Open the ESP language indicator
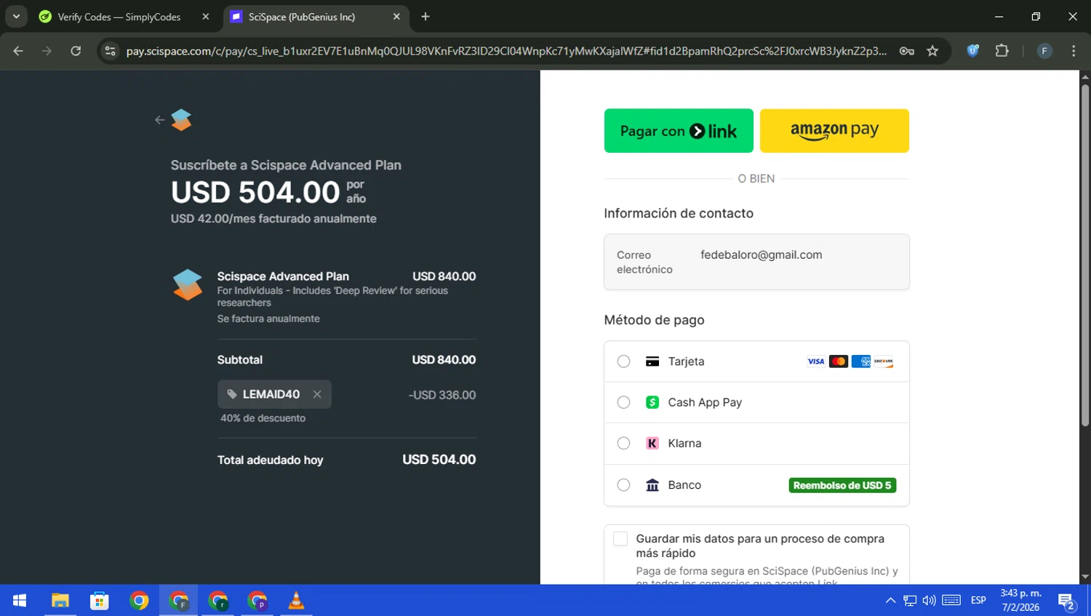 tap(978, 601)
